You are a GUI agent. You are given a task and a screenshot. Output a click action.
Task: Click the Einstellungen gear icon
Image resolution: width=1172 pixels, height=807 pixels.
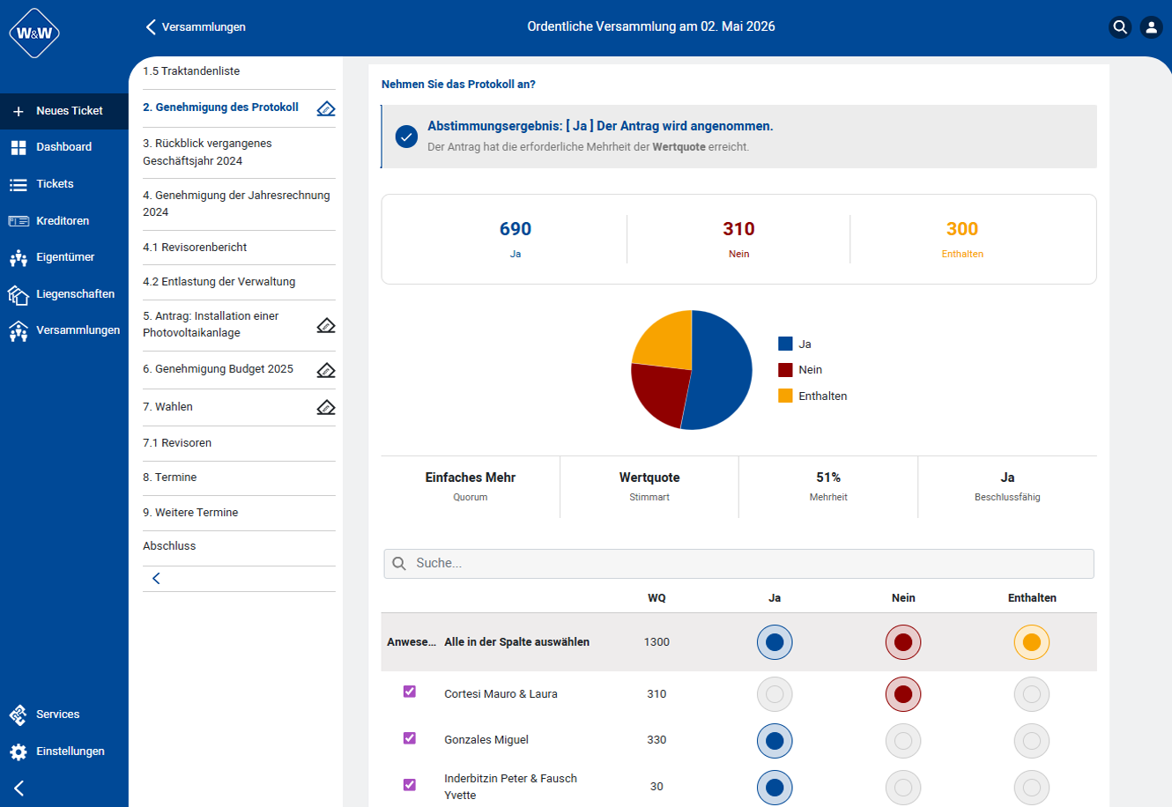pyautogui.click(x=19, y=751)
